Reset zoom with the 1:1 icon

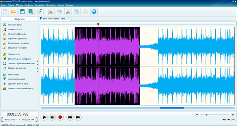[233, 119]
